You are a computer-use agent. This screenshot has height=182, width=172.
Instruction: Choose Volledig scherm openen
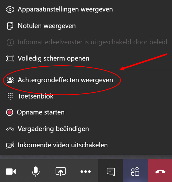[86, 58]
